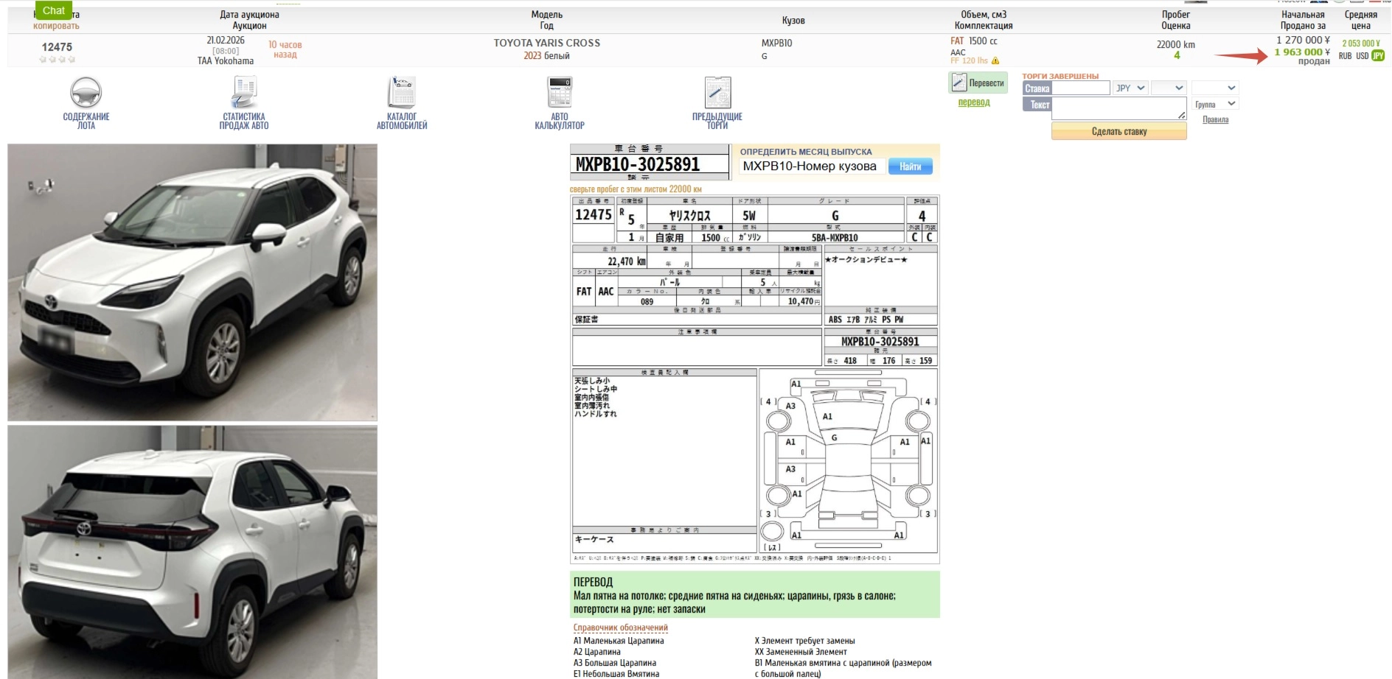Select the JPY currency toggle
Viewport: 1392px width, 679px height.
(x=1378, y=56)
